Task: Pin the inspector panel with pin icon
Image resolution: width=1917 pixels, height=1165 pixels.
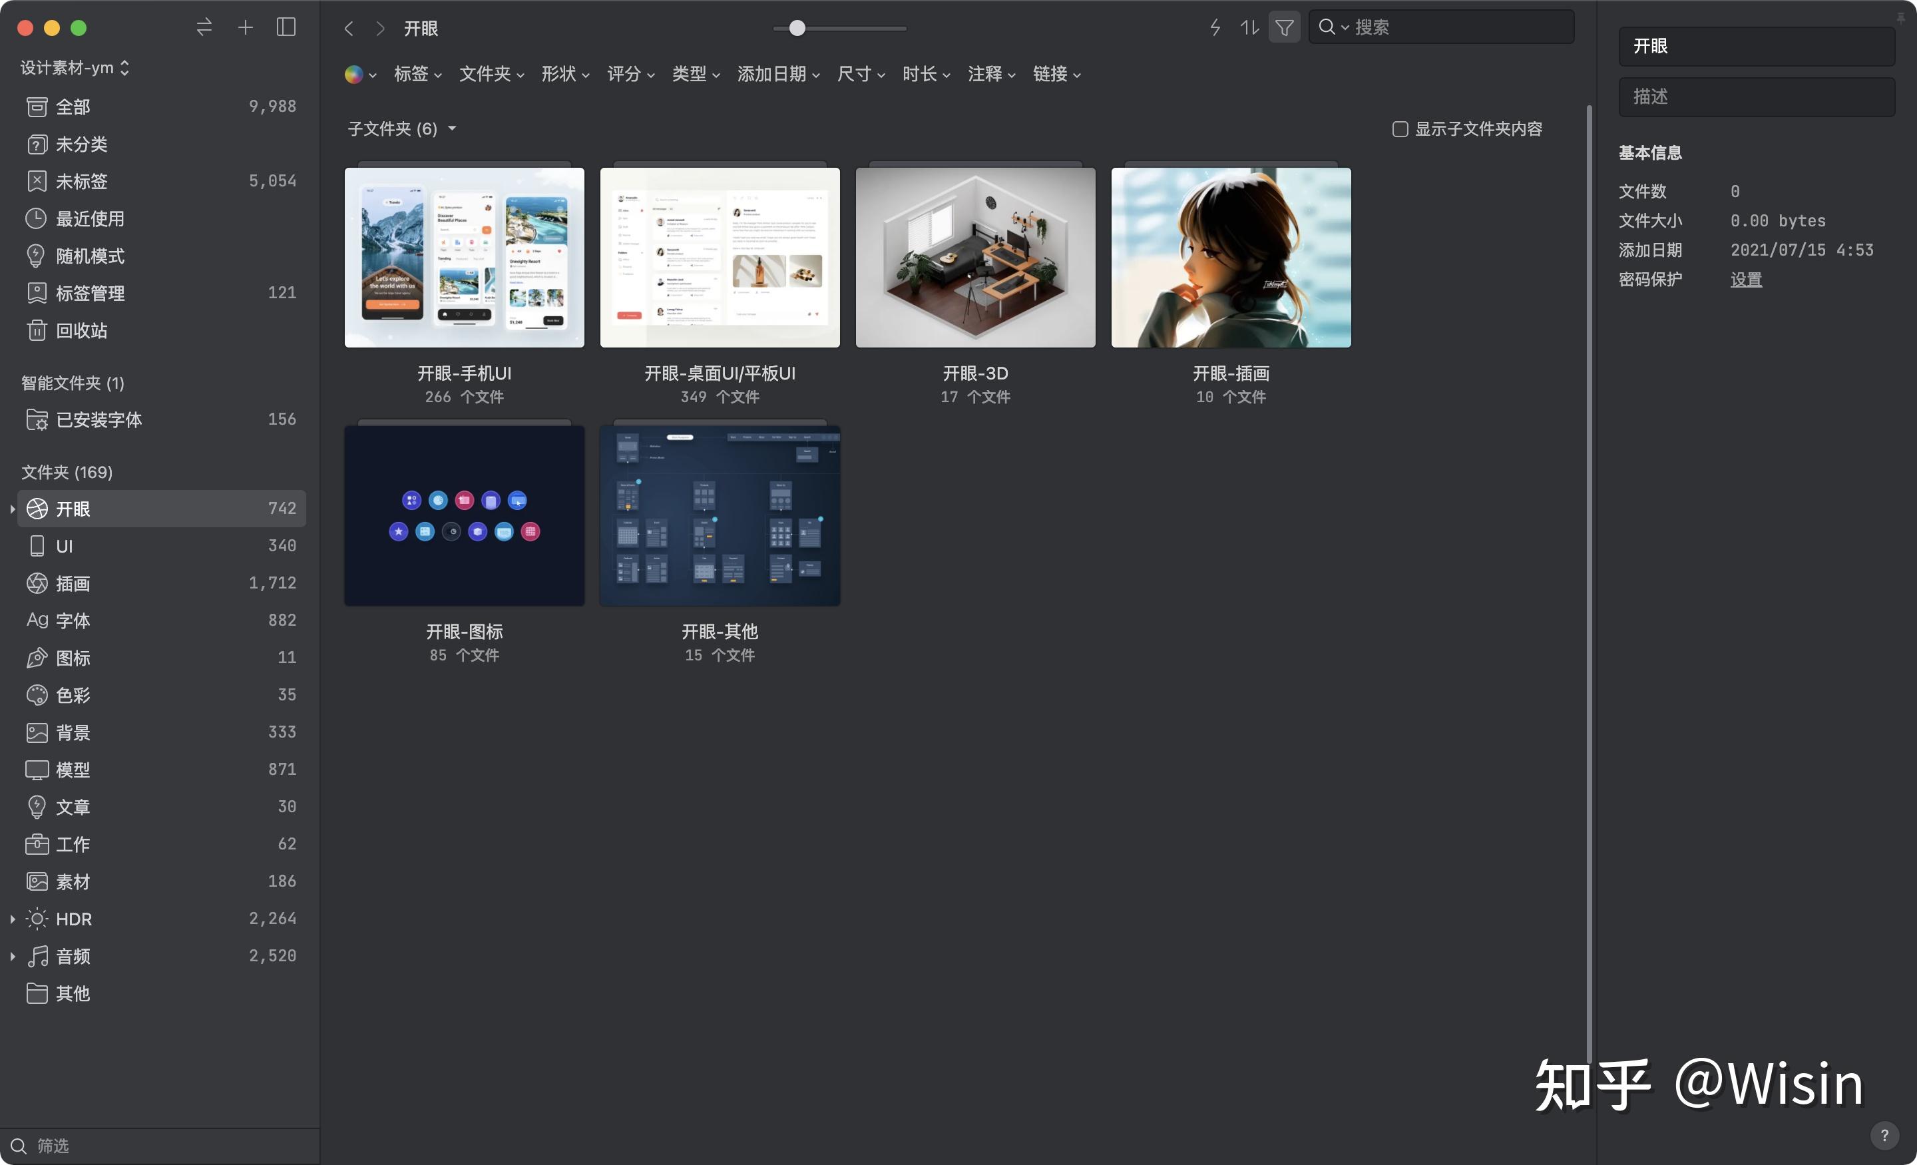Action: pyautogui.click(x=1900, y=18)
